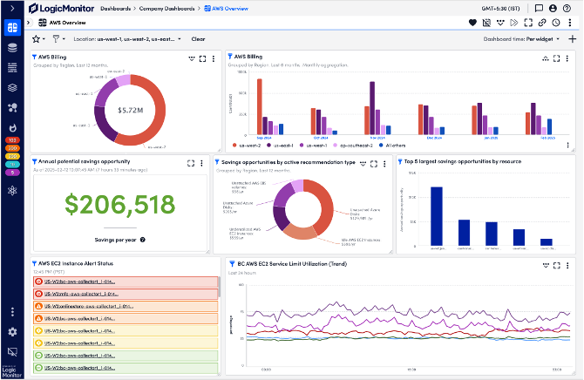The image size is (584, 380).
Task: Open help icon next to Savings per year
Action: pyautogui.click(x=142, y=238)
